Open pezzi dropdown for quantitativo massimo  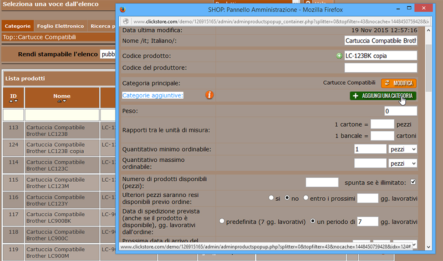coord(403,163)
